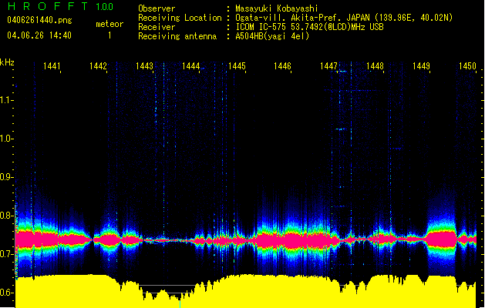Click the 1.1 kHz axis label

(x=5, y=100)
